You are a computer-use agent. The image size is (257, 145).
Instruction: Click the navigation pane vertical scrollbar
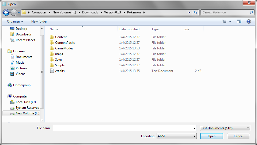(42, 72)
